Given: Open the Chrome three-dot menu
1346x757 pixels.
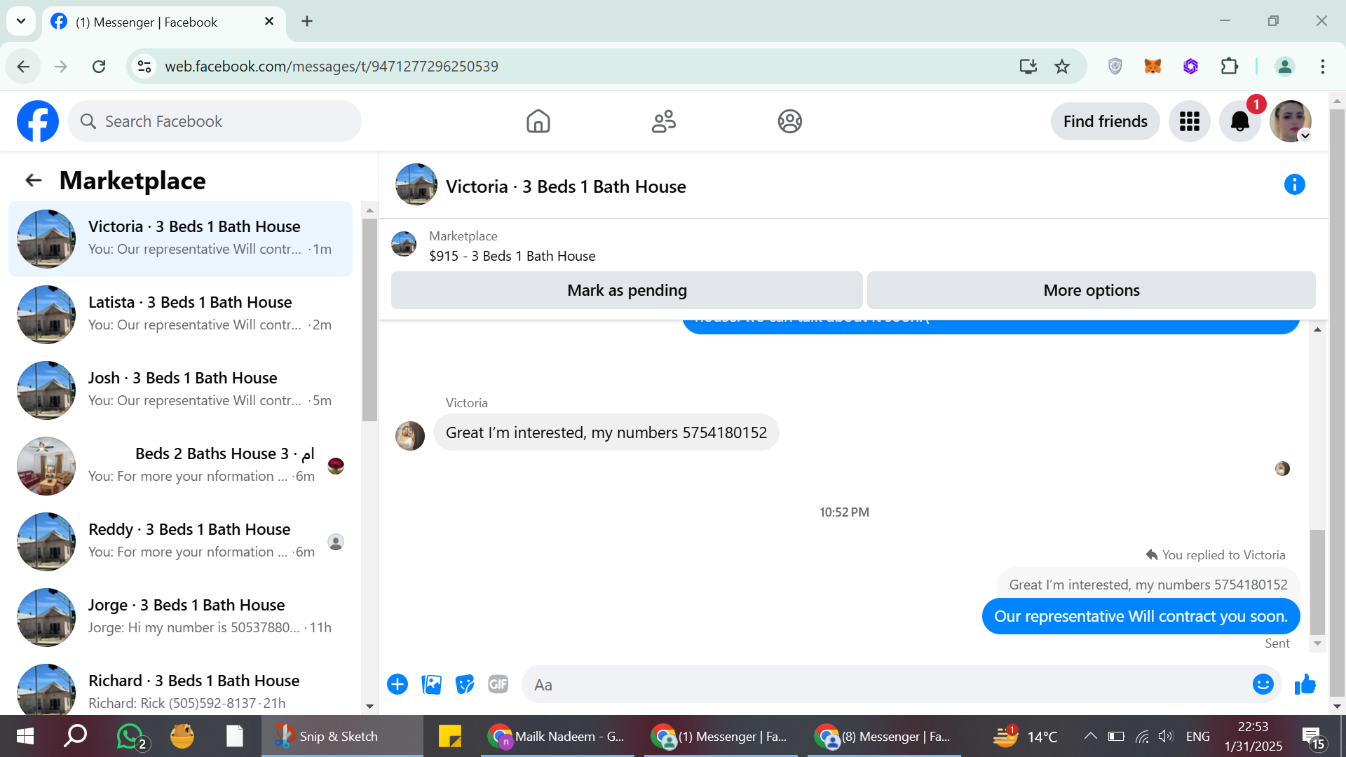Looking at the screenshot, I should pyautogui.click(x=1322, y=67).
